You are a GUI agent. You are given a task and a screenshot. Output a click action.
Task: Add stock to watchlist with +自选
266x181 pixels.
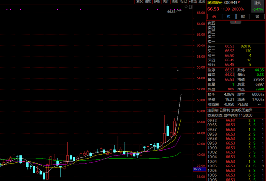point(192,1)
